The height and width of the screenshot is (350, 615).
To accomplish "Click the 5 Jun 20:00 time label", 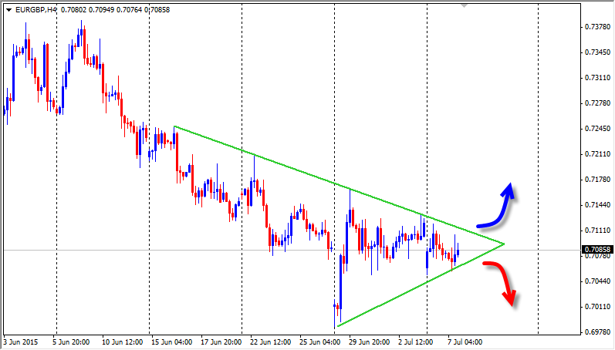I will [x=72, y=342].
